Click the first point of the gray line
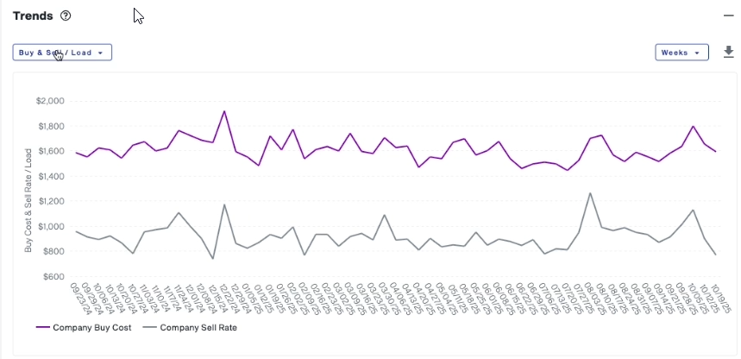 [76, 231]
